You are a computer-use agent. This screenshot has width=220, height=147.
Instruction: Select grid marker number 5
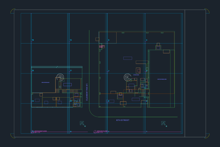click(109, 131)
